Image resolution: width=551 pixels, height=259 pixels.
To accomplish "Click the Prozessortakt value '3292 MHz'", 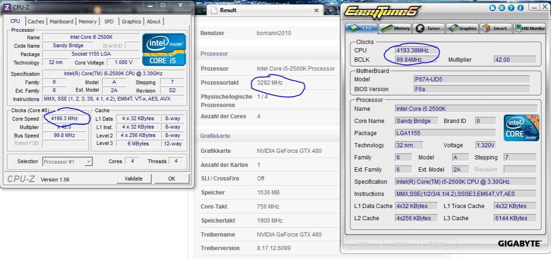I will point(270,83).
